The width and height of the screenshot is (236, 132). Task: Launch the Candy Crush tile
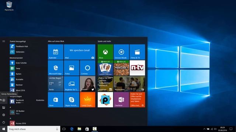click(x=87, y=100)
